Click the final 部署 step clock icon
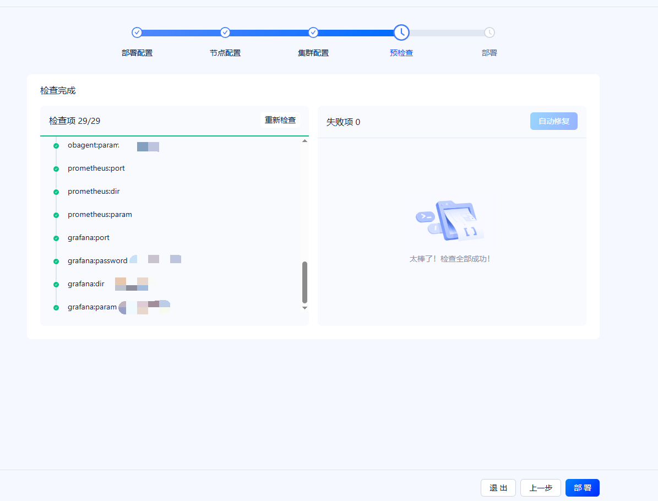Screen dimensions: 658x501 pyautogui.click(x=490, y=32)
